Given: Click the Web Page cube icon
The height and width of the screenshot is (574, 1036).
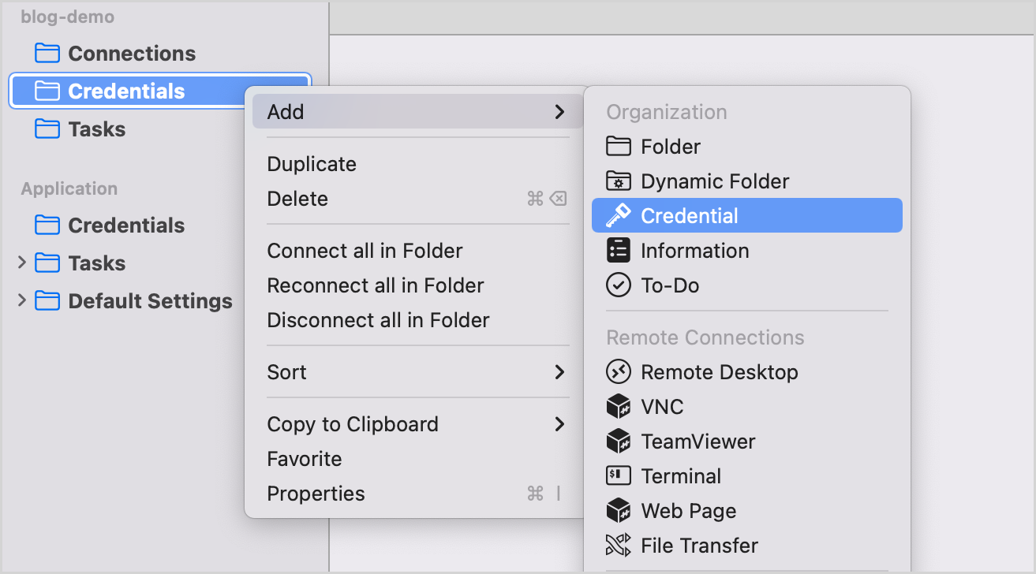Looking at the screenshot, I should [x=619, y=511].
